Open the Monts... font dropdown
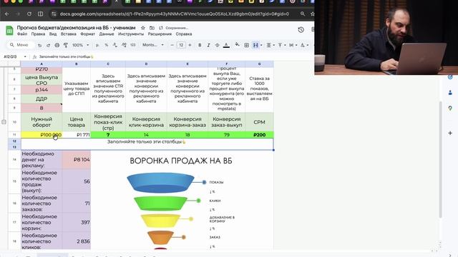This screenshot has width=458, height=257. pyautogui.click(x=153, y=45)
